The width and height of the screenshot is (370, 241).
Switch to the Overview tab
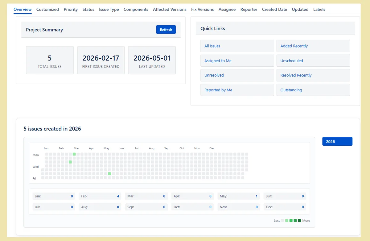point(23,9)
